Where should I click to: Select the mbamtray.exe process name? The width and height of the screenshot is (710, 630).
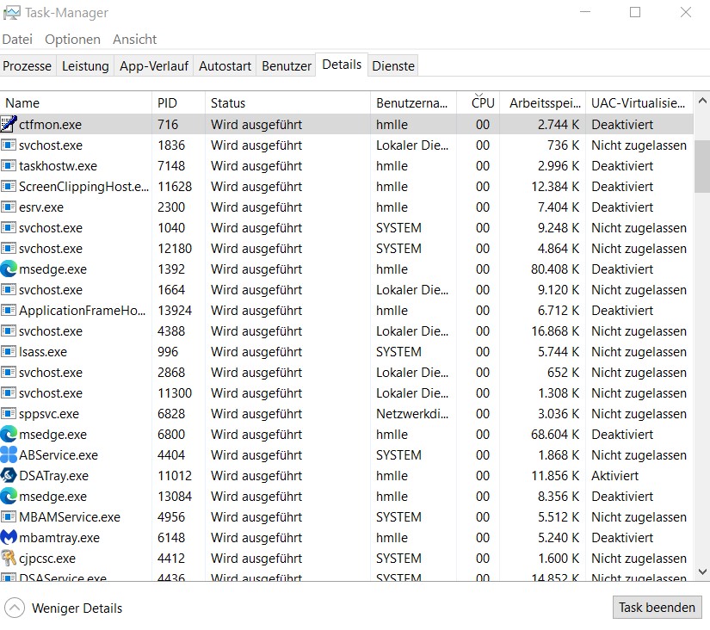click(59, 538)
